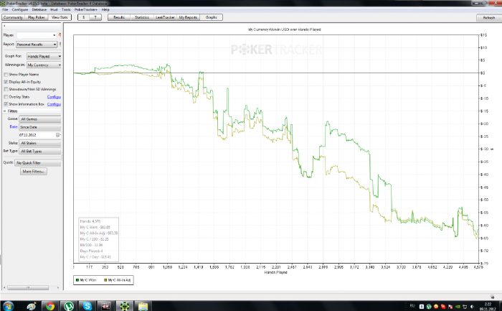The width and height of the screenshot is (502, 311).
Task: Switch to the View Stats tab
Action: pyautogui.click(x=60, y=17)
